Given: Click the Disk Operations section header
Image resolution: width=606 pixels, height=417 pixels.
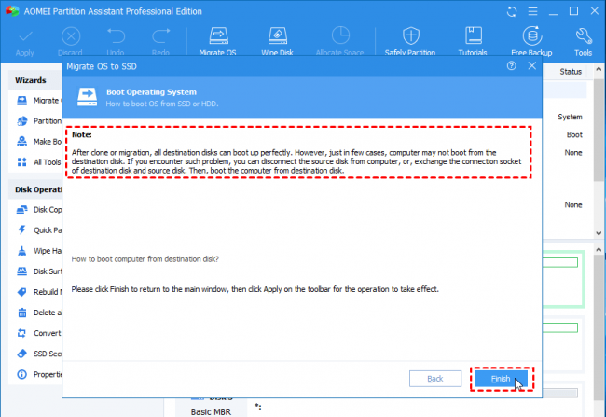Looking at the screenshot, I should (x=38, y=189).
